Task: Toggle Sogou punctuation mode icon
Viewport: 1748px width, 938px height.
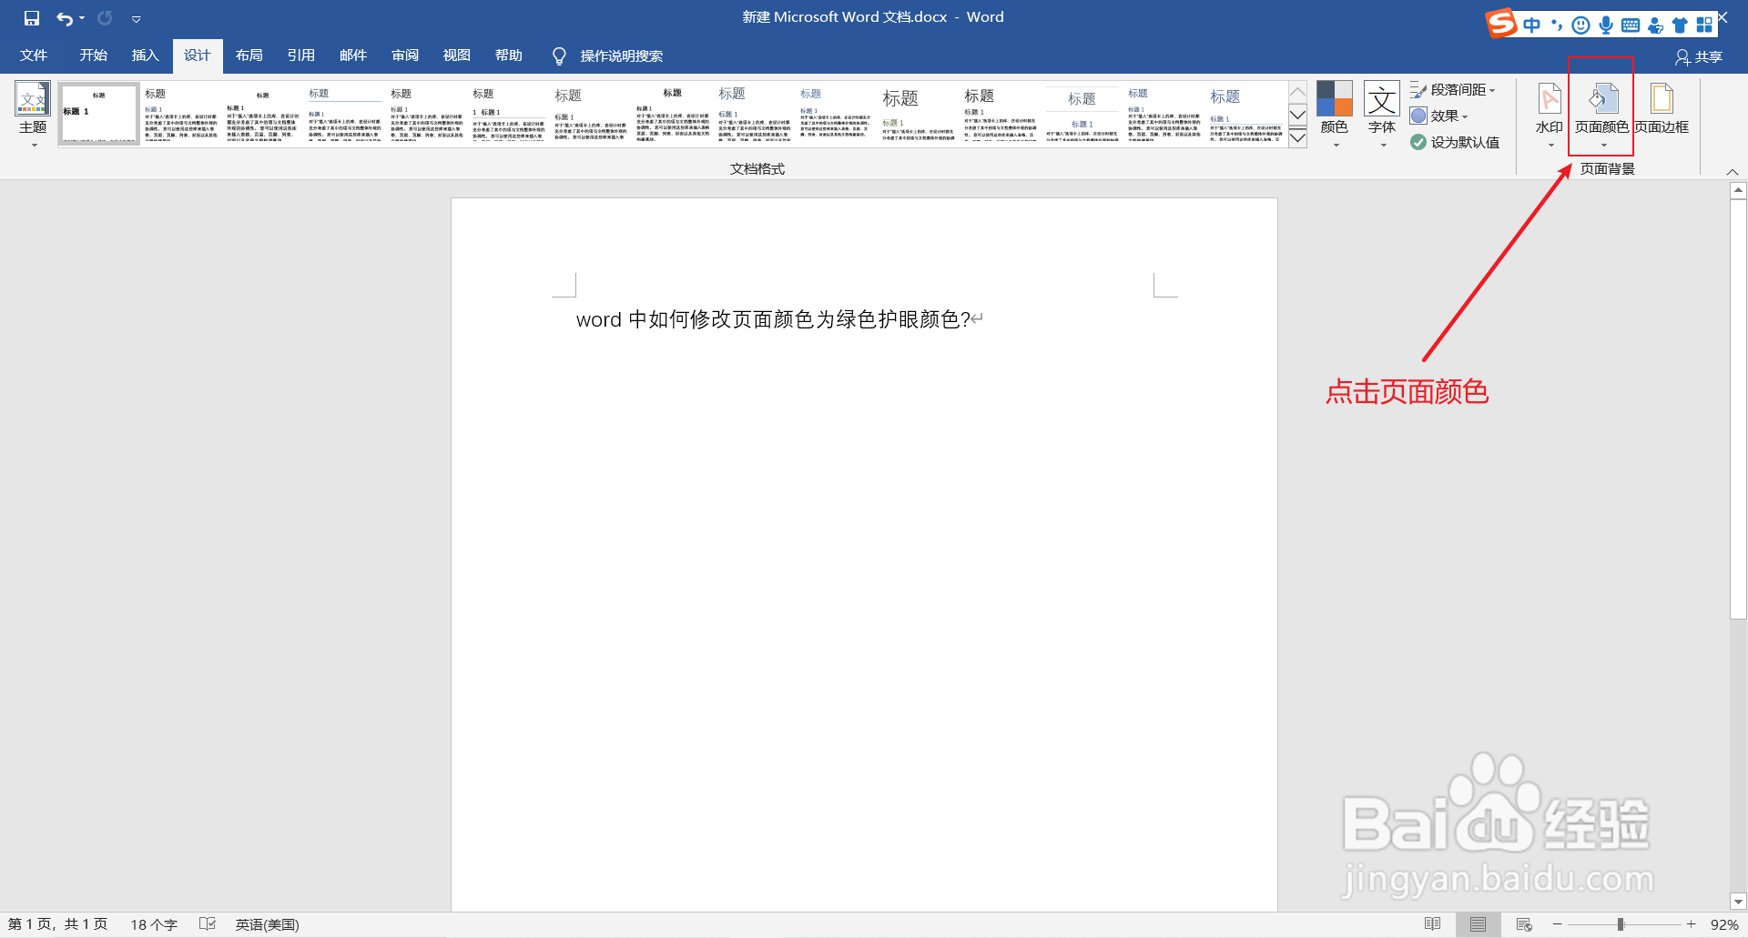Action: coord(1557,25)
